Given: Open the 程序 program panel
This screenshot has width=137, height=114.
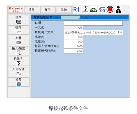Looking at the screenshot, I should 19,19.
